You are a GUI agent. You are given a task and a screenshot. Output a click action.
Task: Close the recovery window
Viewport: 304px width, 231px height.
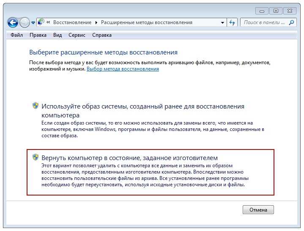coord(290,11)
